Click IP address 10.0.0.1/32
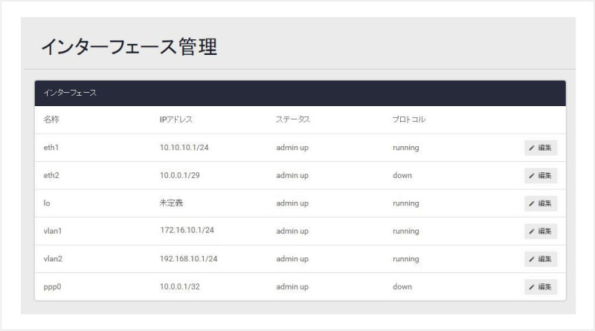Image resolution: width=595 pixels, height=331 pixels. tap(179, 286)
